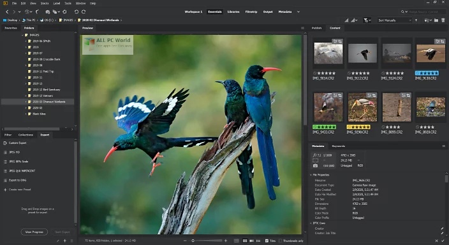
Task: Click the search magnifier icon
Action: click(403, 11)
